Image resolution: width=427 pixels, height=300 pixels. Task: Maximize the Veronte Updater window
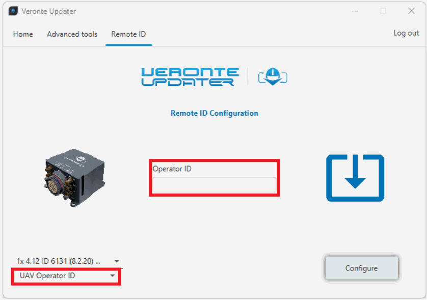pyautogui.click(x=383, y=11)
